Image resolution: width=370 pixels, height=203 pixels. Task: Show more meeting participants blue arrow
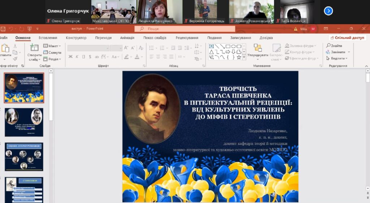click(328, 11)
